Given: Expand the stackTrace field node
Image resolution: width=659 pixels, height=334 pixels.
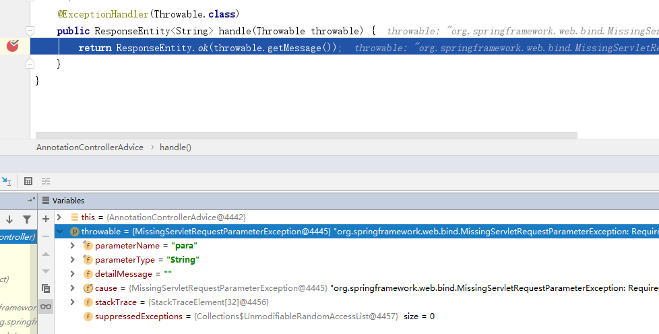Looking at the screenshot, I should click(x=73, y=302).
